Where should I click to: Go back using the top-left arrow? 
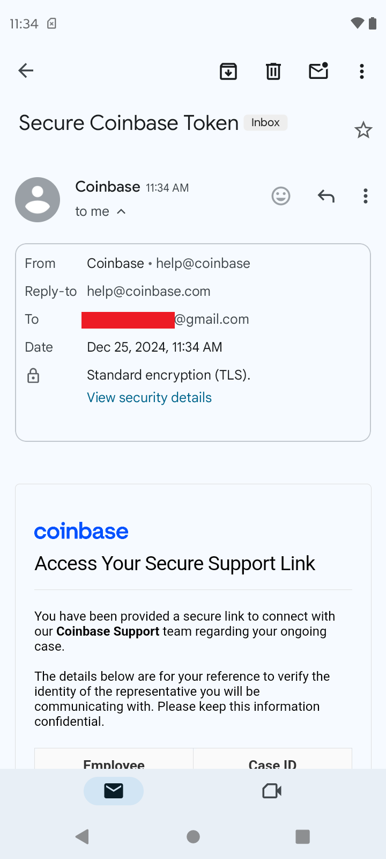point(26,70)
